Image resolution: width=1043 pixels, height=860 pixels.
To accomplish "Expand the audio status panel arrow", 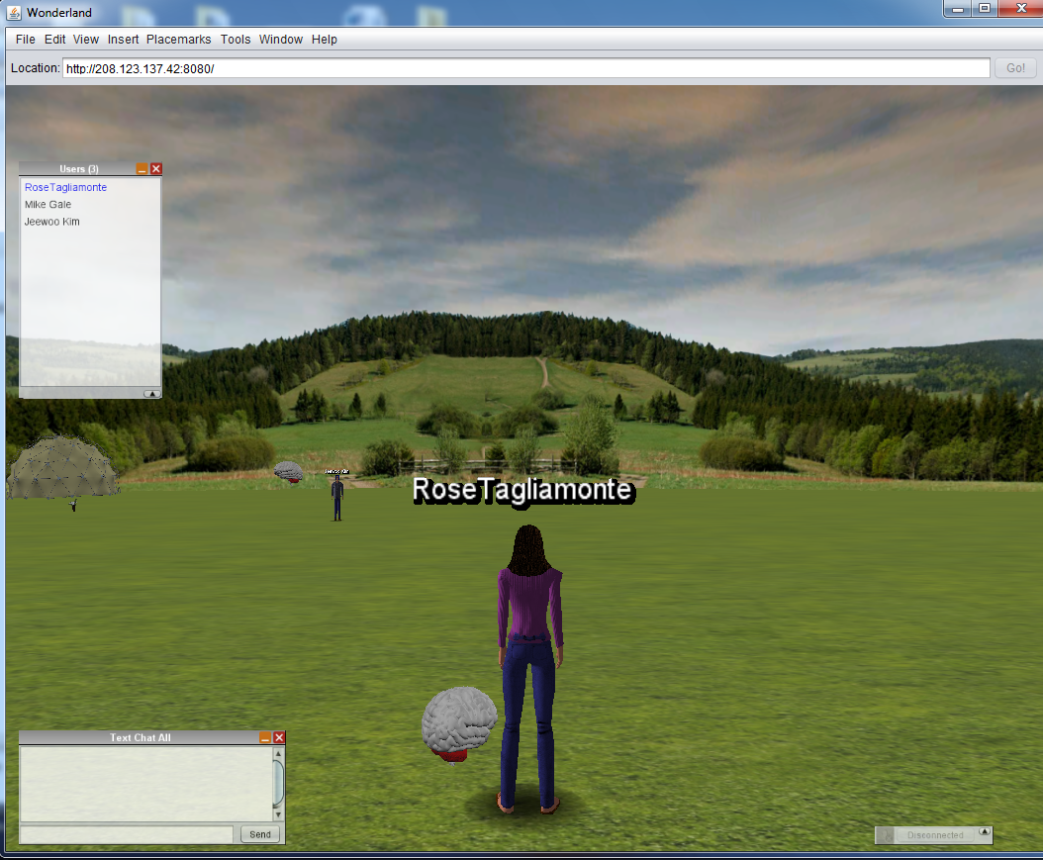I will (x=985, y=832).
